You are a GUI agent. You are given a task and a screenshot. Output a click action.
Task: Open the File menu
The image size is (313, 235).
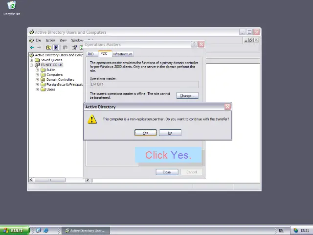(x=38, y=40)
